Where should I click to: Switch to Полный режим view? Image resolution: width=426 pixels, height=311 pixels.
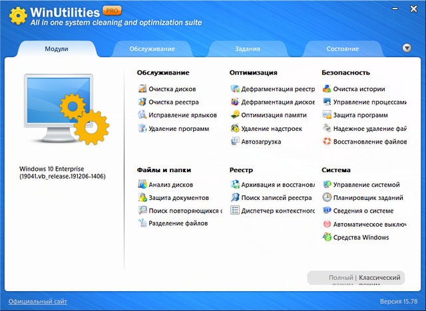point(341,278)
